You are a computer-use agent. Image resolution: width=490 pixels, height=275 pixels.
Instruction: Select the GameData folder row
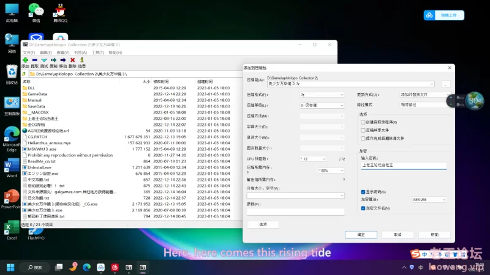click(132, 94)
